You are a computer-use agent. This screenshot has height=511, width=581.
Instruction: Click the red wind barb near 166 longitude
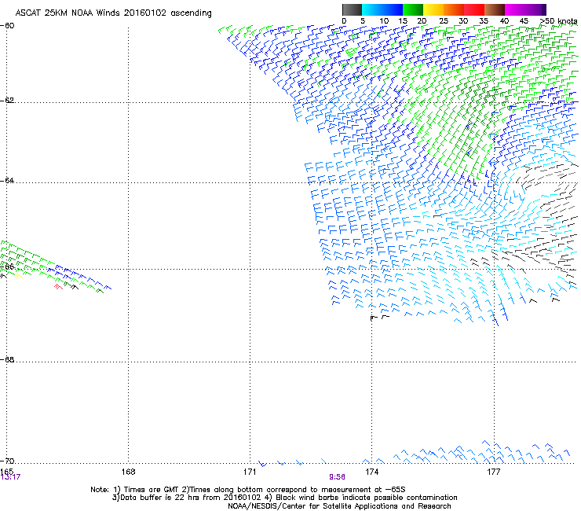58,286
